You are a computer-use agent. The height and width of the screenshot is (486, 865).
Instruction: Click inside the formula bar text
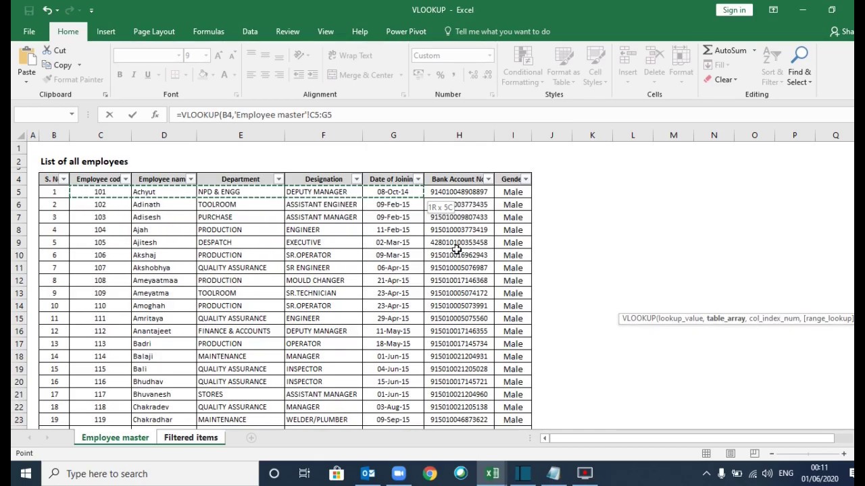(253, 115)
